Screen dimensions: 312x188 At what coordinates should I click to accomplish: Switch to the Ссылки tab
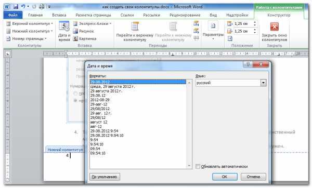127,15
